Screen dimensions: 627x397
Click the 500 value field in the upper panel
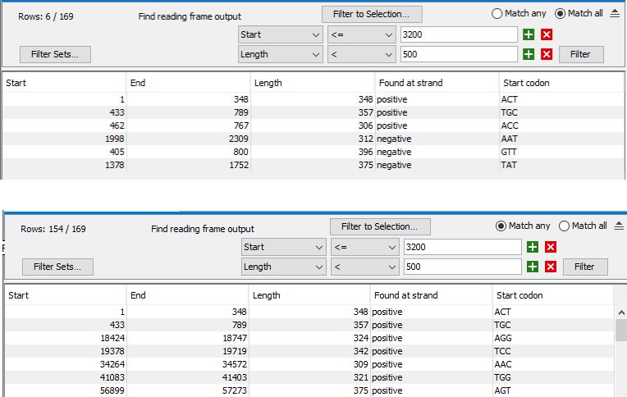459,54
